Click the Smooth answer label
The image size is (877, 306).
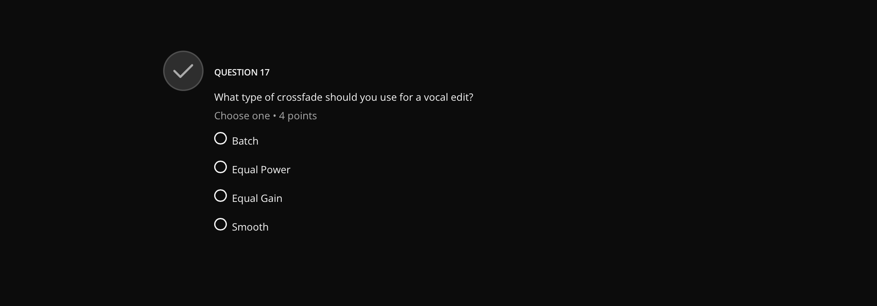(250, 227)
